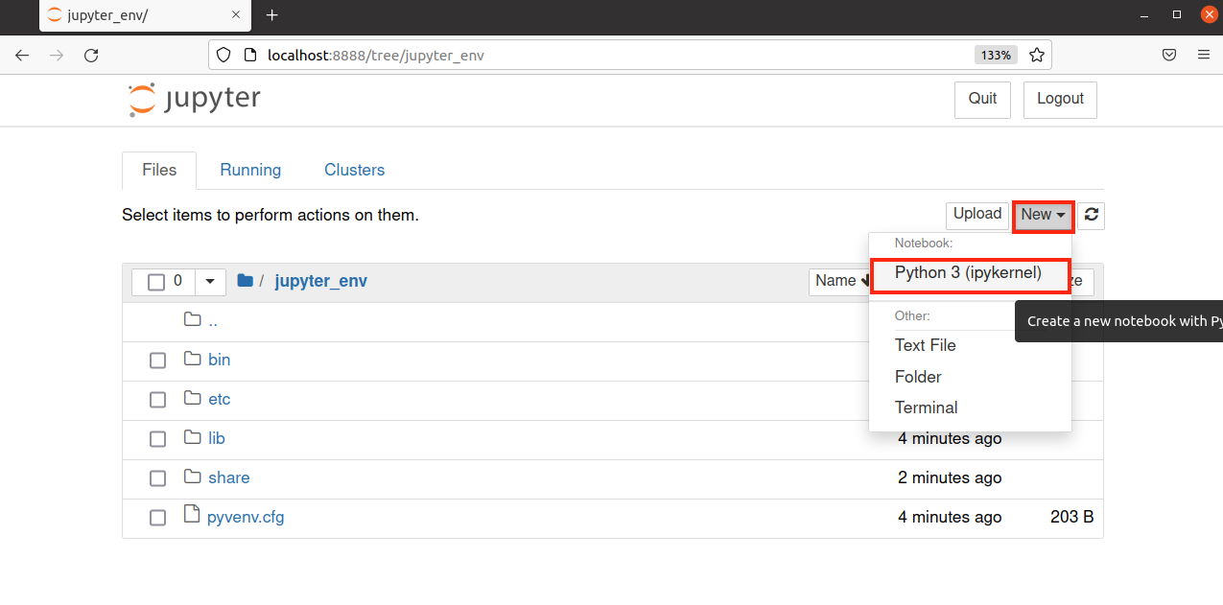Open the pyvenv.cfg file link
Viewport: 1223px width, 605px height.
point(246,518)
